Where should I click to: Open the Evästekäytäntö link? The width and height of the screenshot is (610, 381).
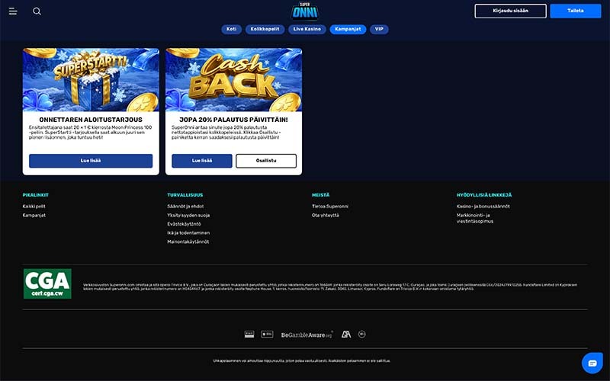click(x=184, y=224)
